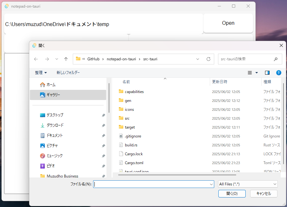Click the Cargo.toml date 2025/06/02 21:23
287x207 pixels.
pos(226,163)
